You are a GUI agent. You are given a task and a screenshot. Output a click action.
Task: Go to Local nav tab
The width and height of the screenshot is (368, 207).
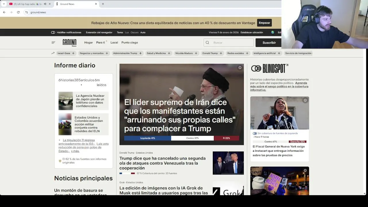coord(114,43)
